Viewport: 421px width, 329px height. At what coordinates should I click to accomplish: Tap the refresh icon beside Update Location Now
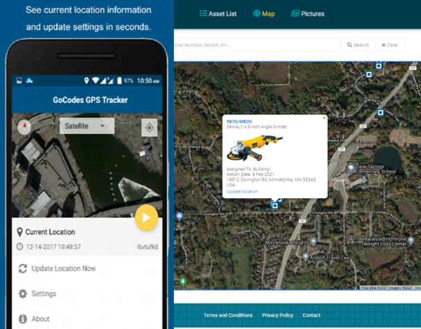click(23, 269)
